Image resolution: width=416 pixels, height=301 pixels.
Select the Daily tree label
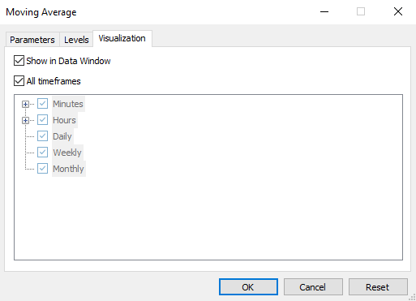[x=62, y=136]
